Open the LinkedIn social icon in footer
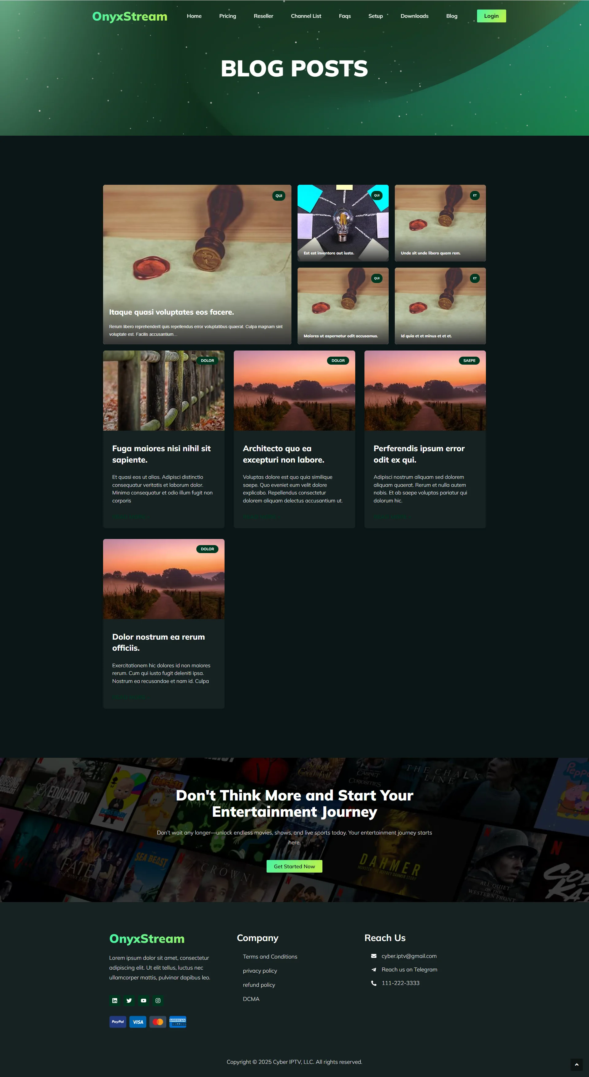589x1077 pixels. click(x=114, y=1001)
